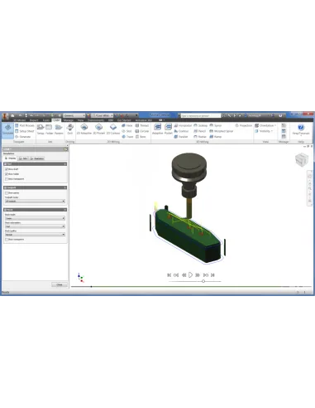Select the 3D Adaptive clearing tool

[x=158, y=129]
